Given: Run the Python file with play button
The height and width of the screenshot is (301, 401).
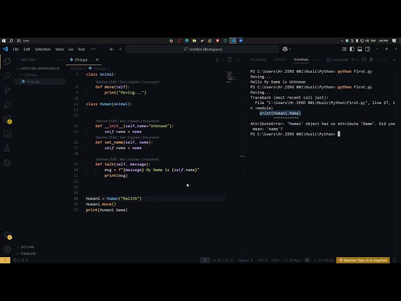Looking at the screenshot, I should 217,60.
